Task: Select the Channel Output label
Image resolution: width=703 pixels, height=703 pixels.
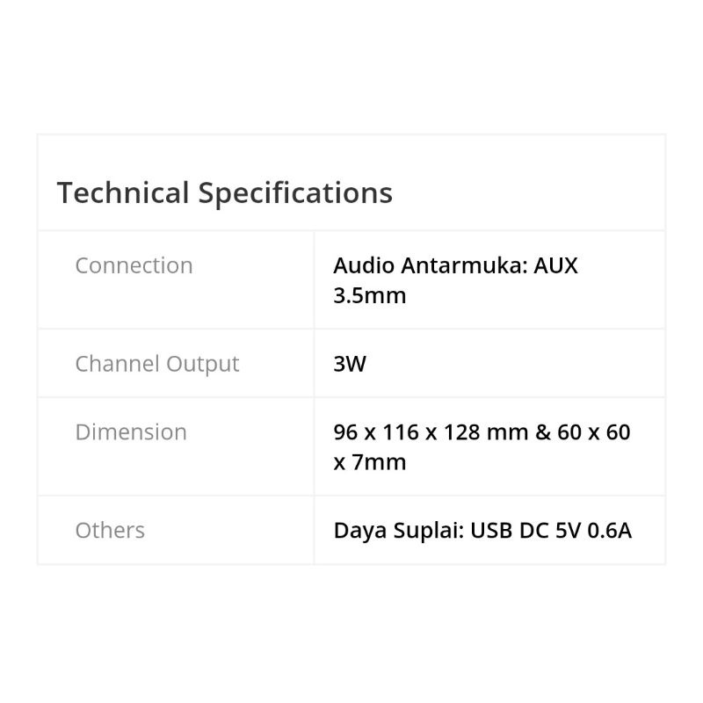Action: (157, 364)
